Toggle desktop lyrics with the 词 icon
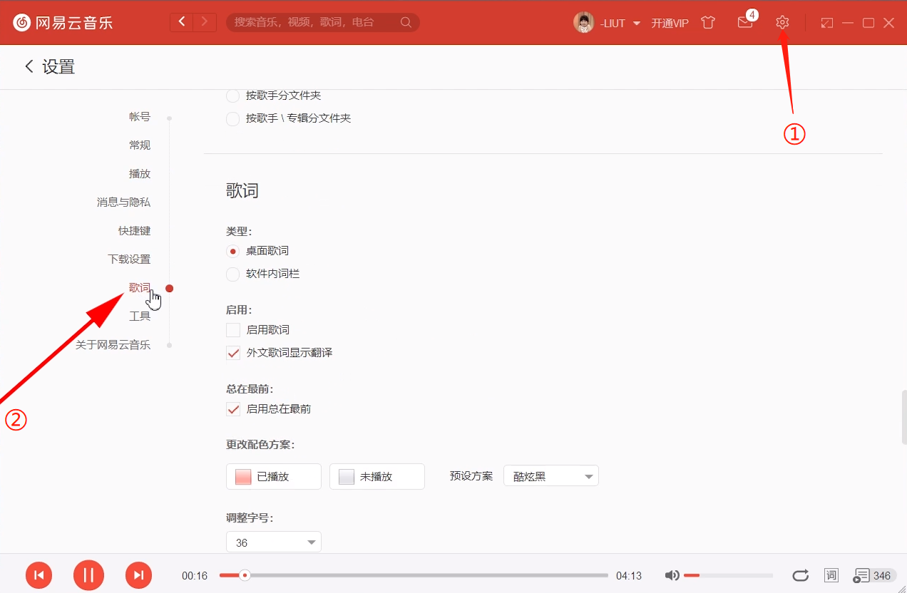907x593 pixels. click(x=831, y=575)
